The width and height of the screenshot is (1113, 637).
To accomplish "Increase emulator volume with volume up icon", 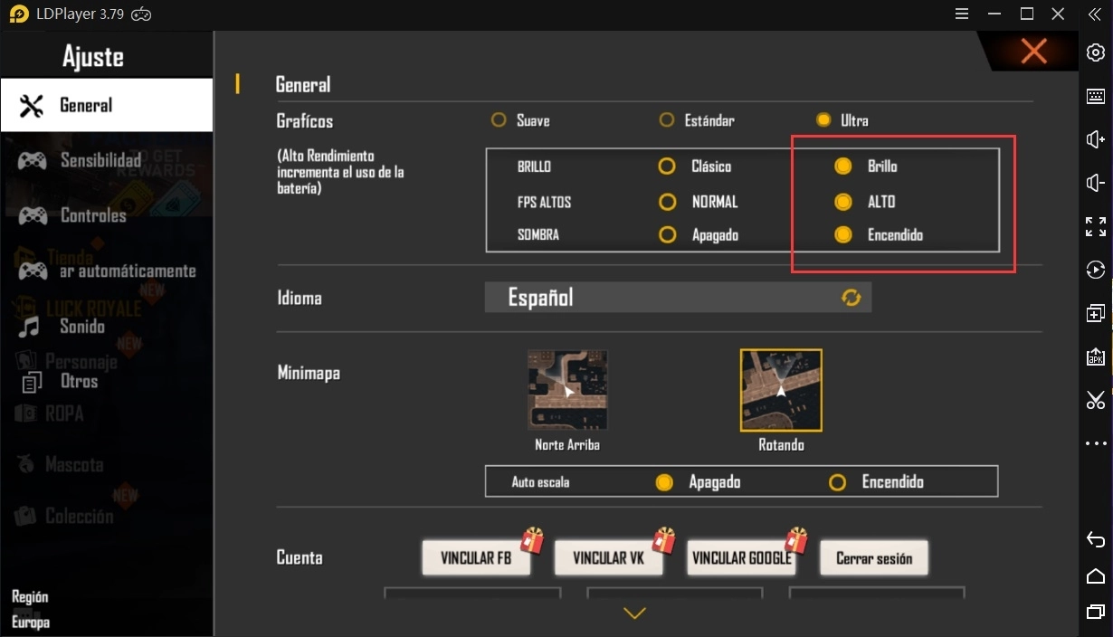I will click(1095, 138).
